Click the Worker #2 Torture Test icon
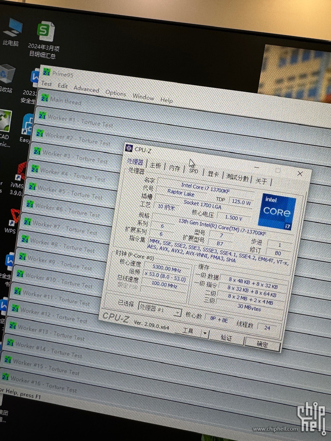This screenshot has width=331, height=441. 40,133
